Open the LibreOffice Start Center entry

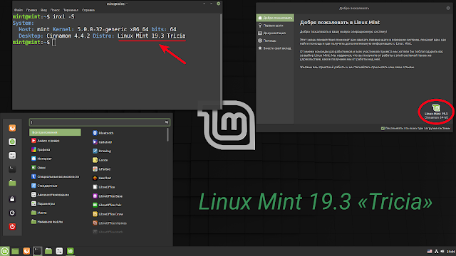pyautogui.click(x=104, y=187)
